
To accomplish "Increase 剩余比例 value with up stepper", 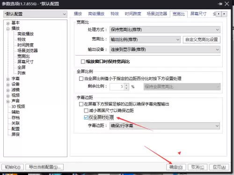I will click(126, 85).
